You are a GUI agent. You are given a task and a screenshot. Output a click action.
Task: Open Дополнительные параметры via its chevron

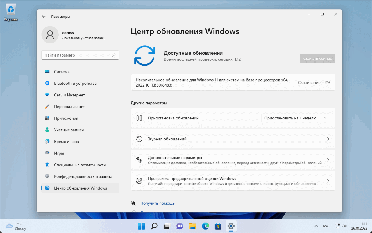[328, 160]
